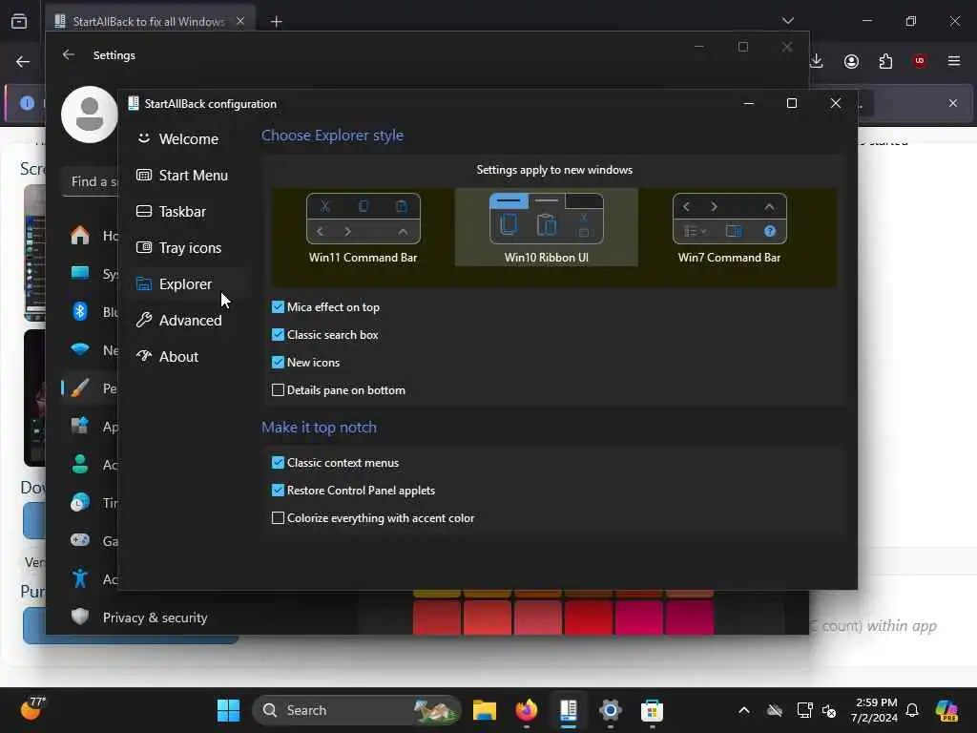
Task: Click the Settings user profile avatar
Action: 89,115
